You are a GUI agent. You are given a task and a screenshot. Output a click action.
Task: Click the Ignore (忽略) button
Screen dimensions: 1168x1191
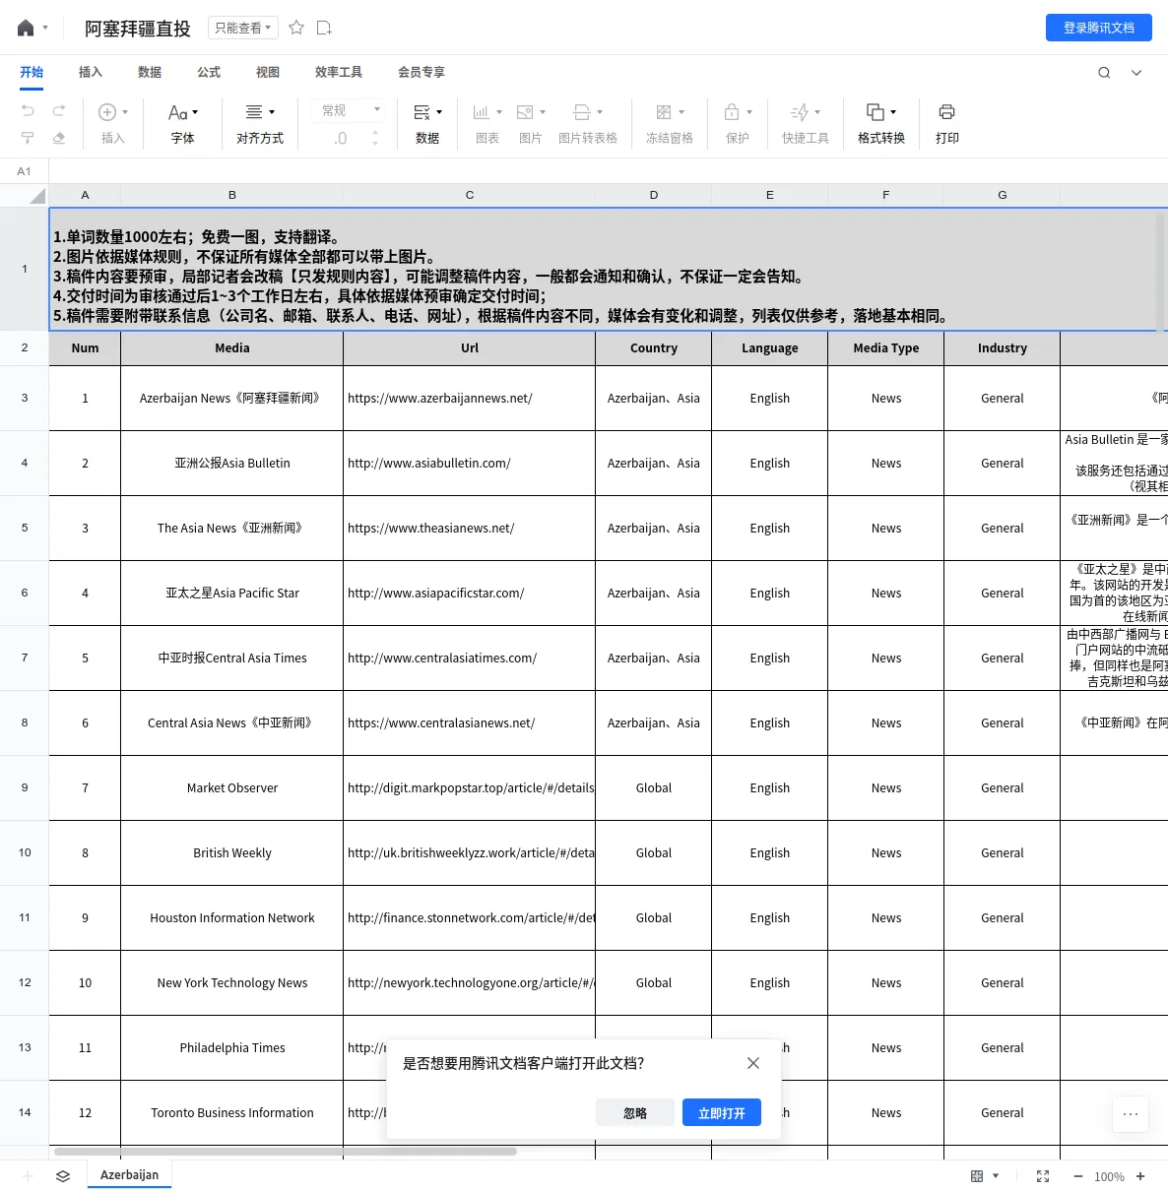635,1113
